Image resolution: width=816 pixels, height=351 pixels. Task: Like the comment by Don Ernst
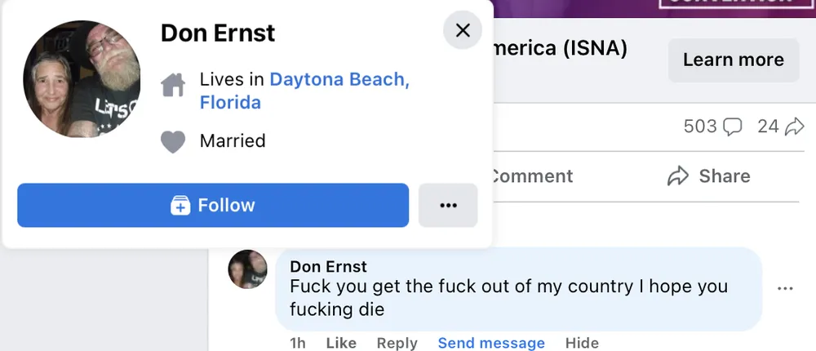pyautogui.click(x=341, y=343)
